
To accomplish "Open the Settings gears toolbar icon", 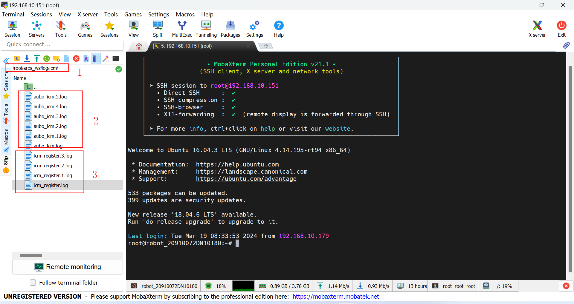I will [x=255, y=29].
